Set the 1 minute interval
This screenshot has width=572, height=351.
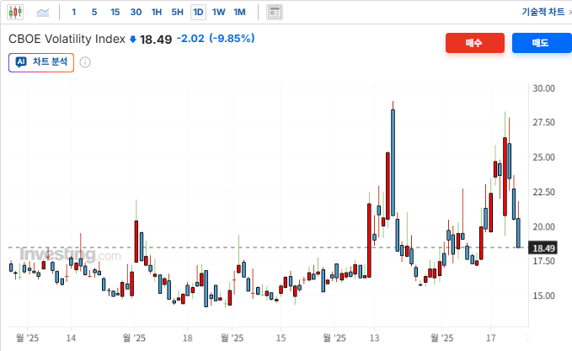[73, 12]
